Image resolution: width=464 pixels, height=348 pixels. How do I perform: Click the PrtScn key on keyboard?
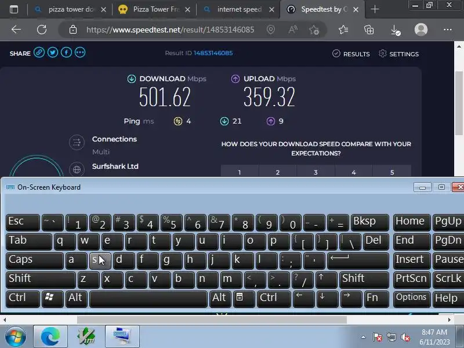coord(412,280)
